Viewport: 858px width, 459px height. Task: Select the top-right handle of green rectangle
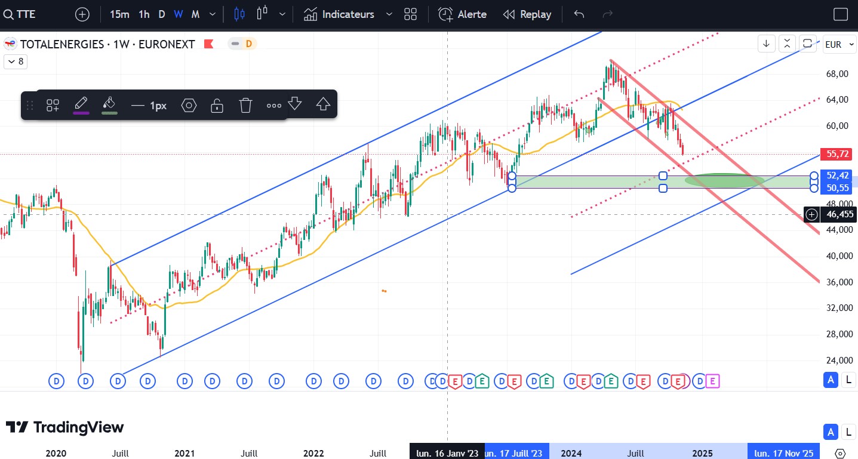(814, 175)
